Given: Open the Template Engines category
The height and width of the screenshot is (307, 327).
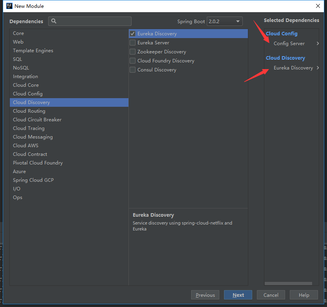Looking at the screenshot, I should tap(69, 51).
